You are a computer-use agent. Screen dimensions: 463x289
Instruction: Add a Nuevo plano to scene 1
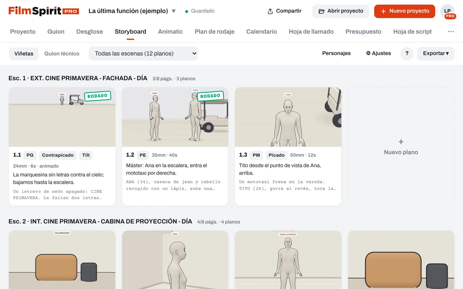pyautogui.click(x=401, y=147)
